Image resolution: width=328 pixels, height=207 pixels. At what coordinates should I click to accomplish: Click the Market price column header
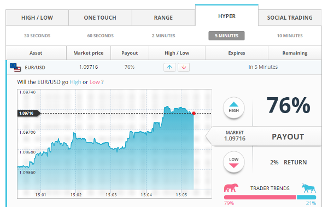pyautogui.click(x=89, y=53)
